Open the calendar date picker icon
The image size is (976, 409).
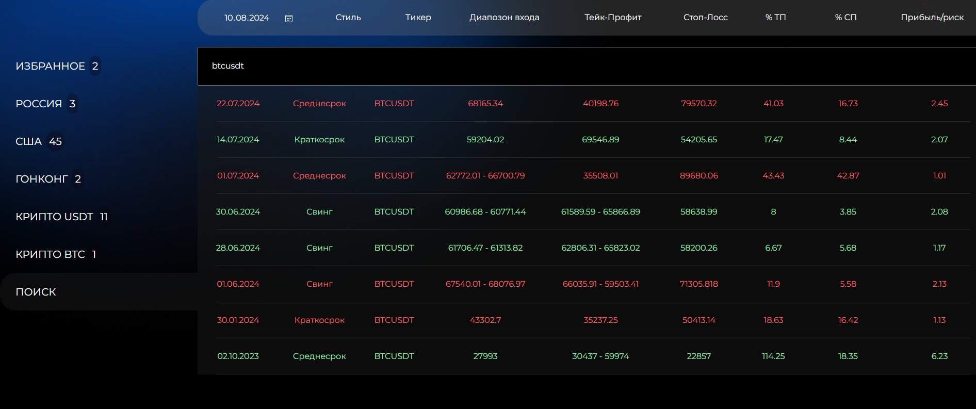pyautogui.click(x=289, y=19)
